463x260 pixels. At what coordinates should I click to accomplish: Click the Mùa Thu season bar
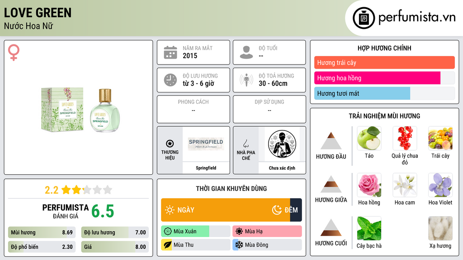pyautogui.click(x=196, y=245)
